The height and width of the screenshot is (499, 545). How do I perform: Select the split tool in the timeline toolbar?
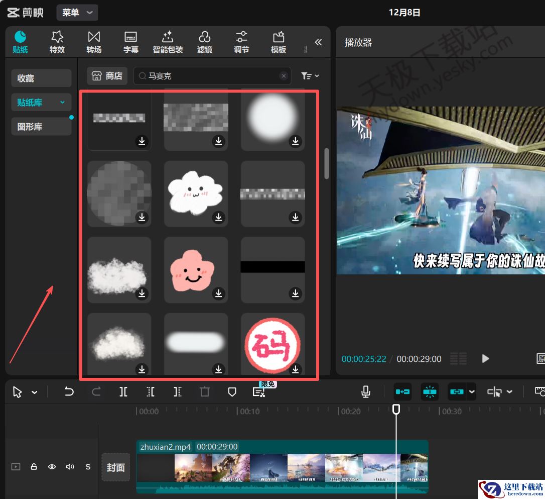(123, 391)
